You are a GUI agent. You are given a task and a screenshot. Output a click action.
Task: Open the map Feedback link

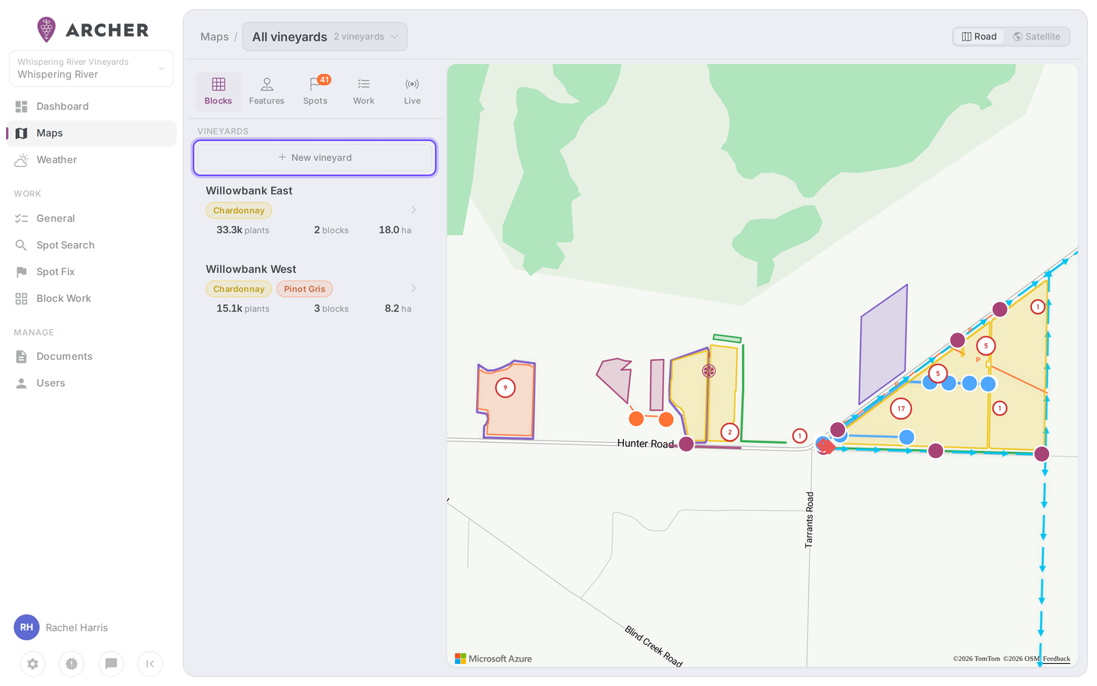click(x=1056, y=659)
